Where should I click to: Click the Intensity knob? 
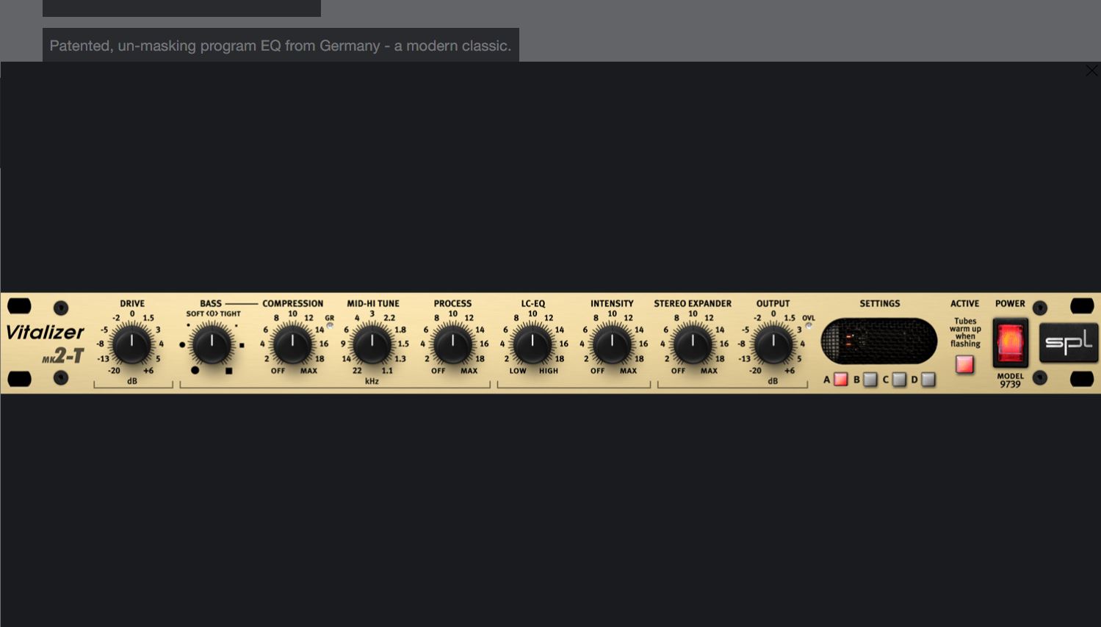(612, 344)
